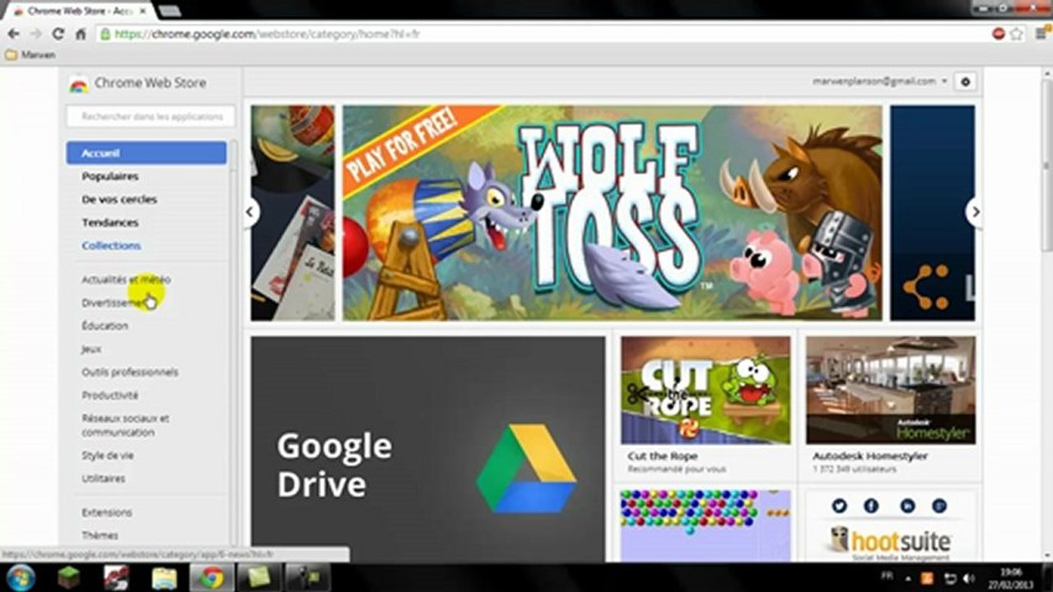
Task: Open the Jeux category
Action: [91, 349]
